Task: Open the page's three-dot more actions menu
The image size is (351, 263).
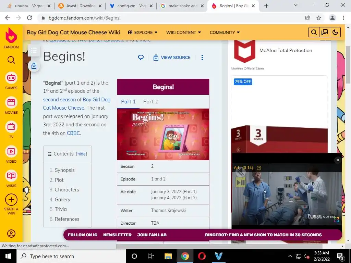Action: coord(202,58)
